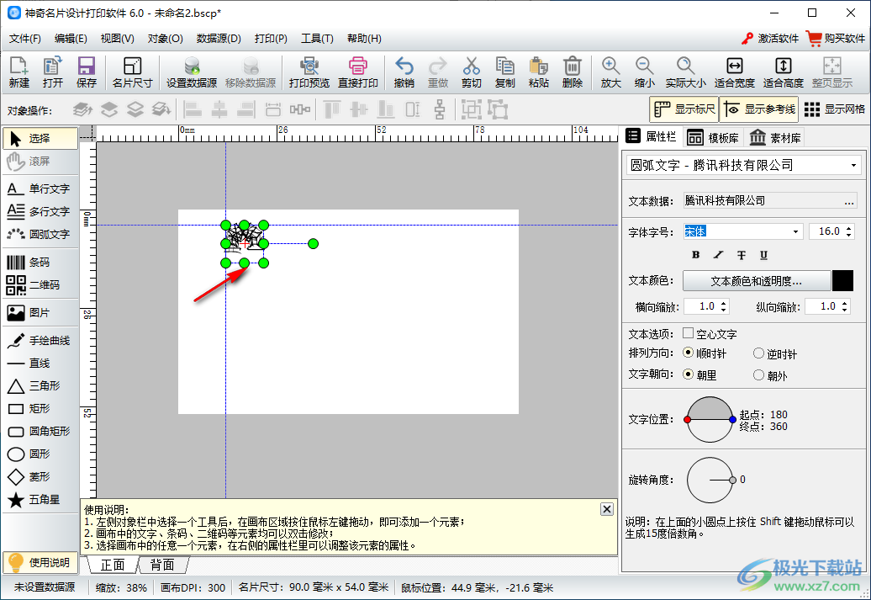This screenshot has width=871, height=600.
Task: Click the 旋转角度 rotation dial handle
Action: tap(732, 480)
